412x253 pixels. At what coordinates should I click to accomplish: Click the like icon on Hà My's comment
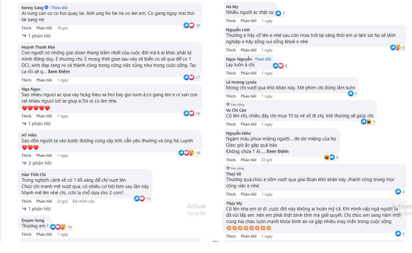point(278,13)
